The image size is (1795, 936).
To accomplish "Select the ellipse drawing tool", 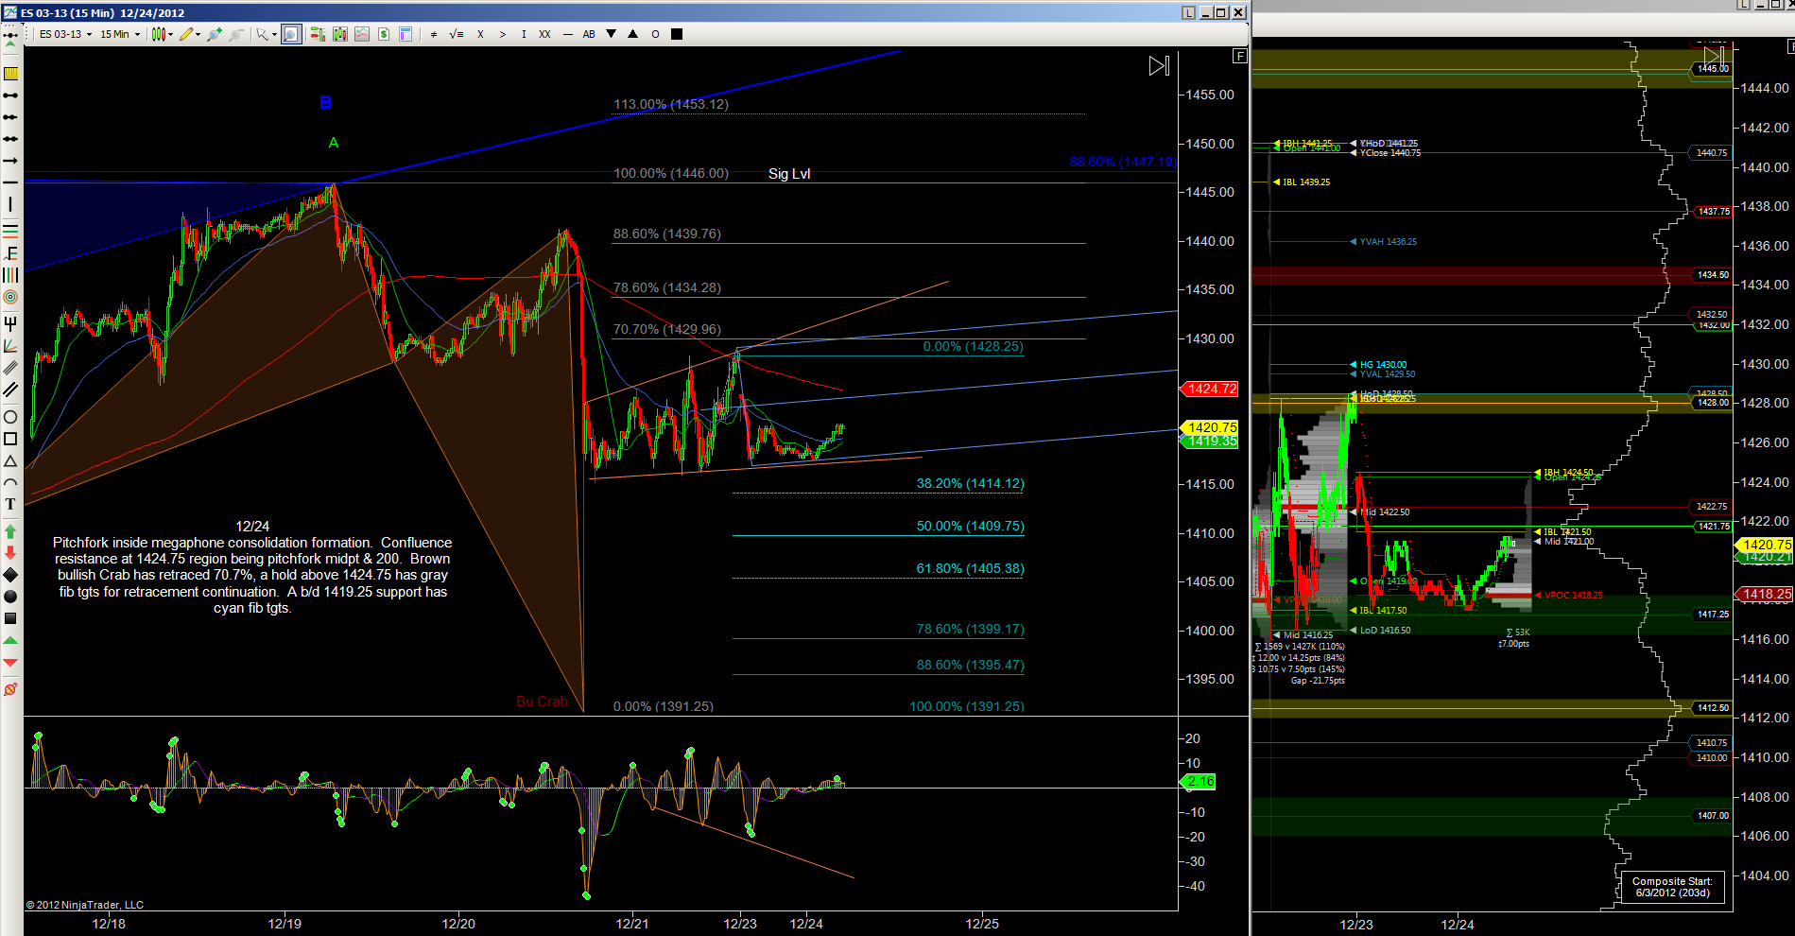I will tap(10, 417).
